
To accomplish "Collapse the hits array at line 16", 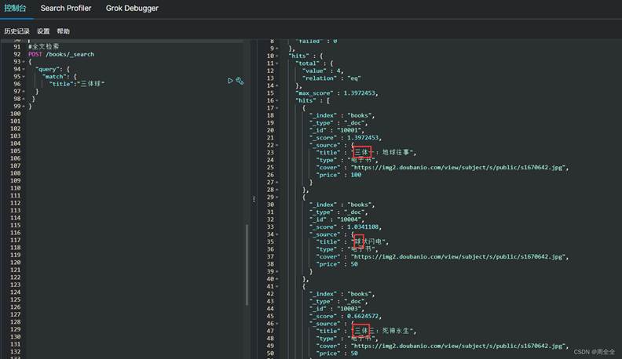I will click(x=277, y=100).
